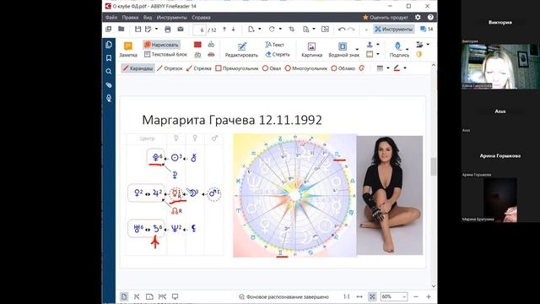Click the Подпись signature button
The width and height of the screenshot is (540, 304).
click(399, 50)
